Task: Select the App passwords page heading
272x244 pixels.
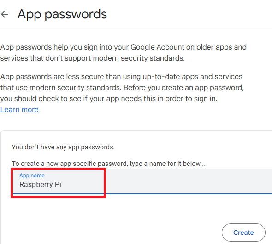Action: (62, 14)
